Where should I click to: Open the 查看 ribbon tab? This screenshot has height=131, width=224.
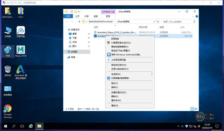click(x=96, y=16)
